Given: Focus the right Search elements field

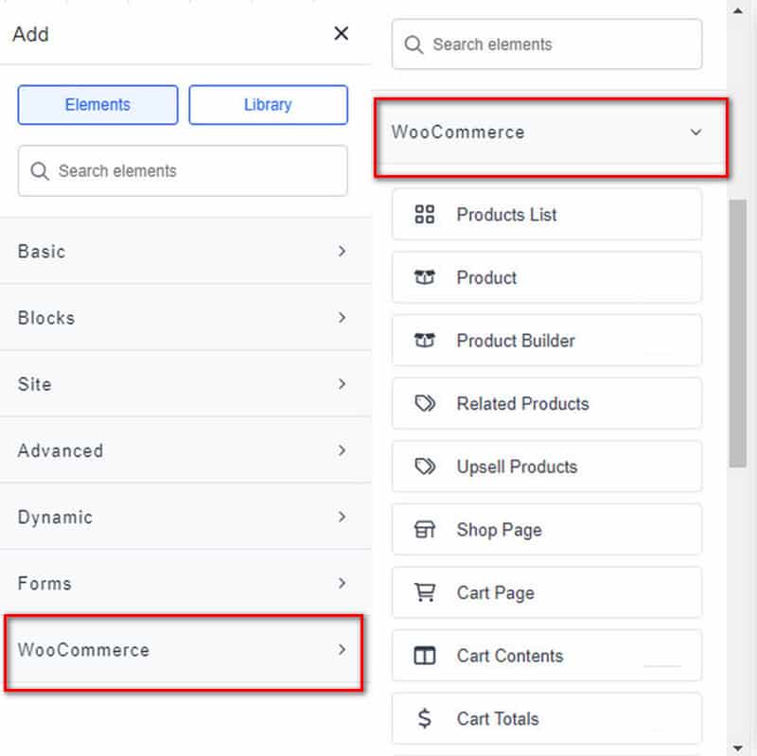Looking at the screenshot, I should 547,44.
